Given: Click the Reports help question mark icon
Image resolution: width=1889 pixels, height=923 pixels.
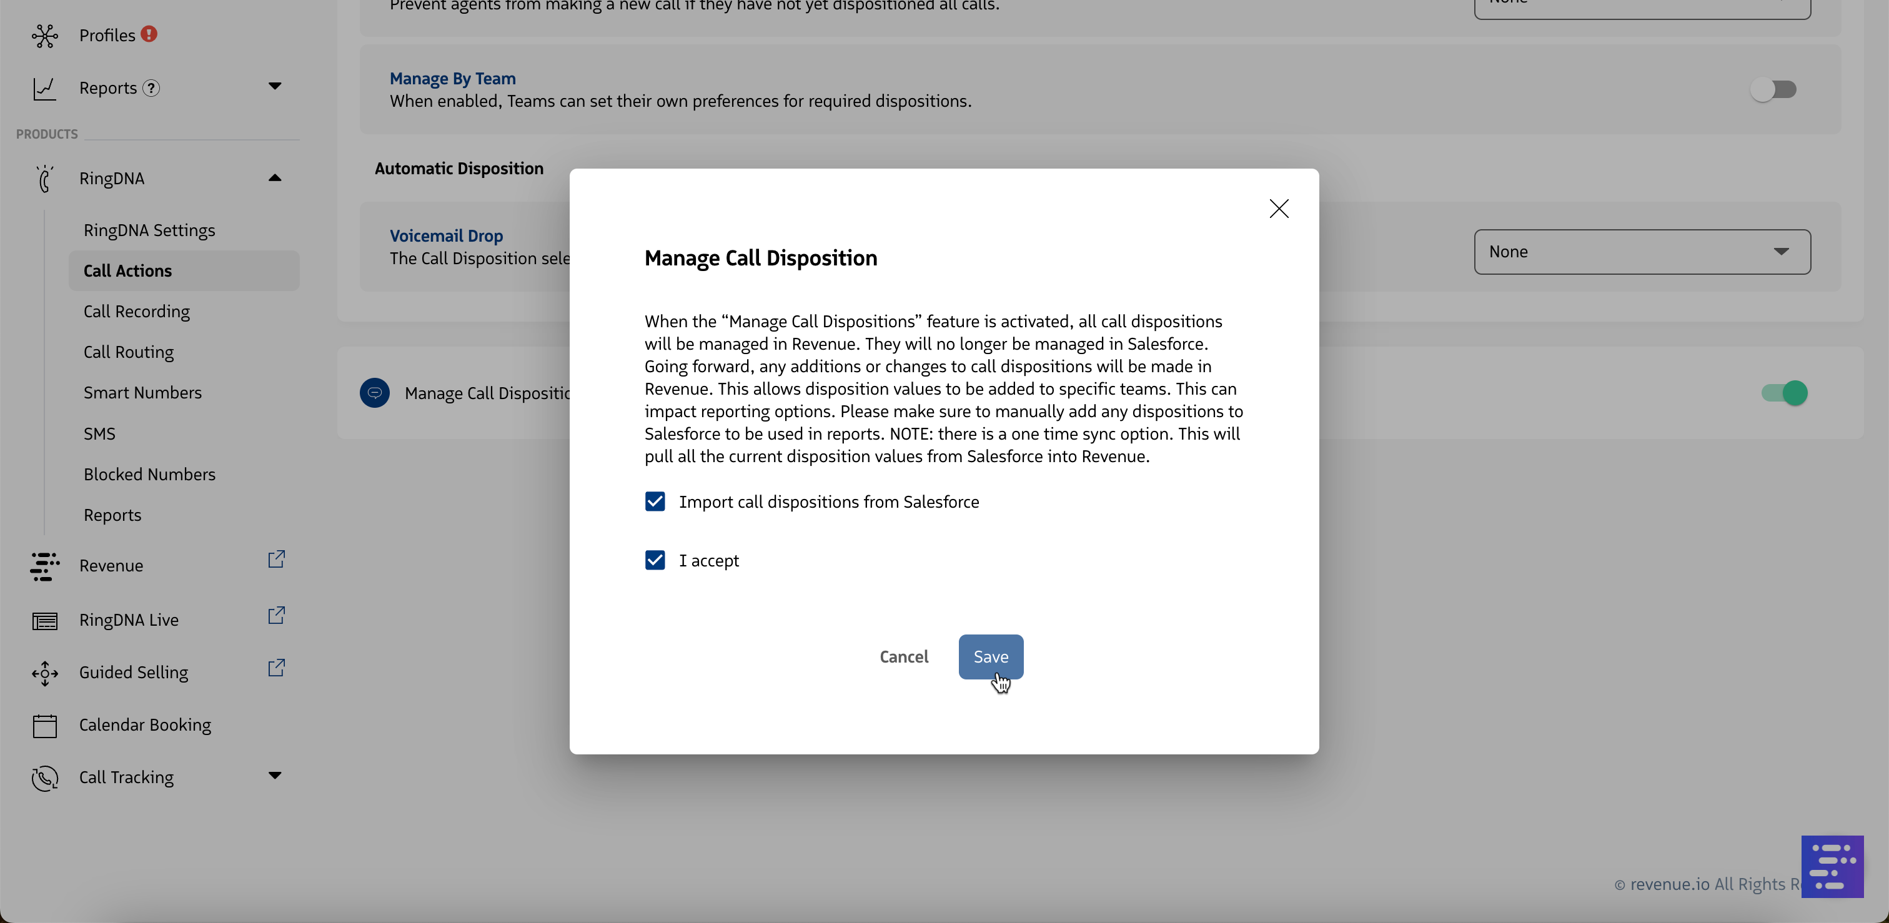Looking at the screenshot, I should (x=151, y=88).
